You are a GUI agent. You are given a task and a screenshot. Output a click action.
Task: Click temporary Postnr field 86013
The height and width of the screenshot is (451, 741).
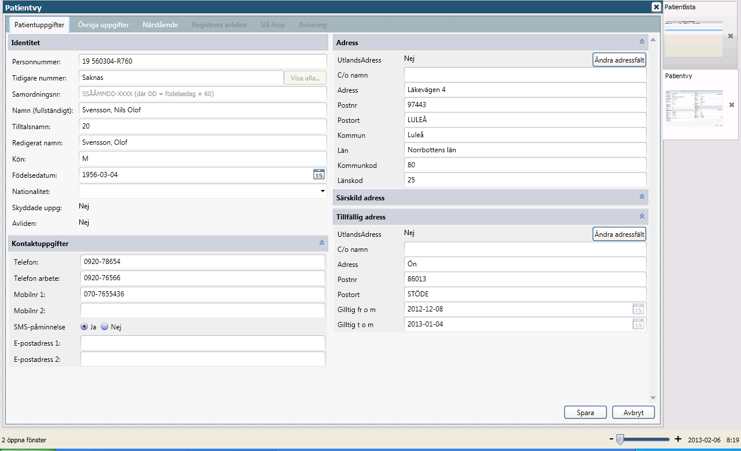[525, 279]
